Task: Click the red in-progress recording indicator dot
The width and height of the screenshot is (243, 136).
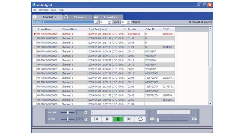Action: click(x=35, y=34)
